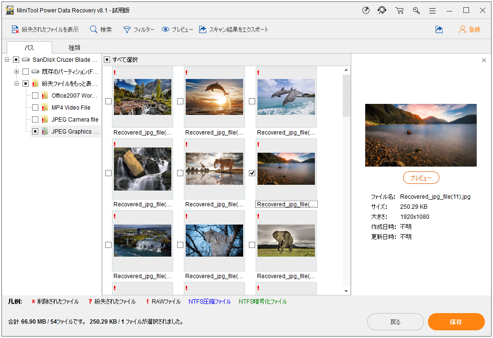Open support via the headset icon
The width and height of the screenshot is (493, 338).
(382, 11)
